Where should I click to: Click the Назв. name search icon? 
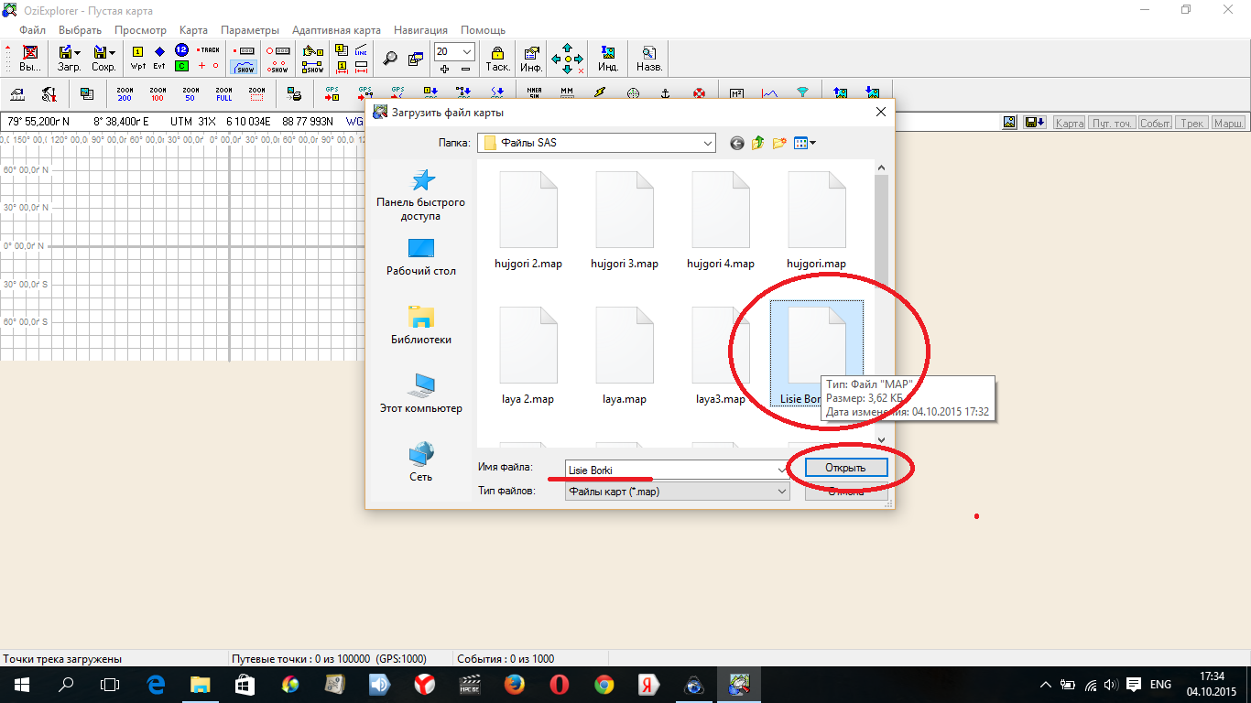click(x=649, y=59)
